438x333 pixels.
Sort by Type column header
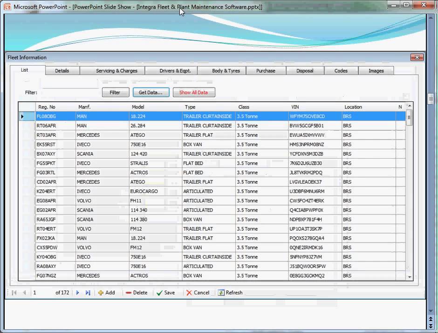click(x=209, y=107)
